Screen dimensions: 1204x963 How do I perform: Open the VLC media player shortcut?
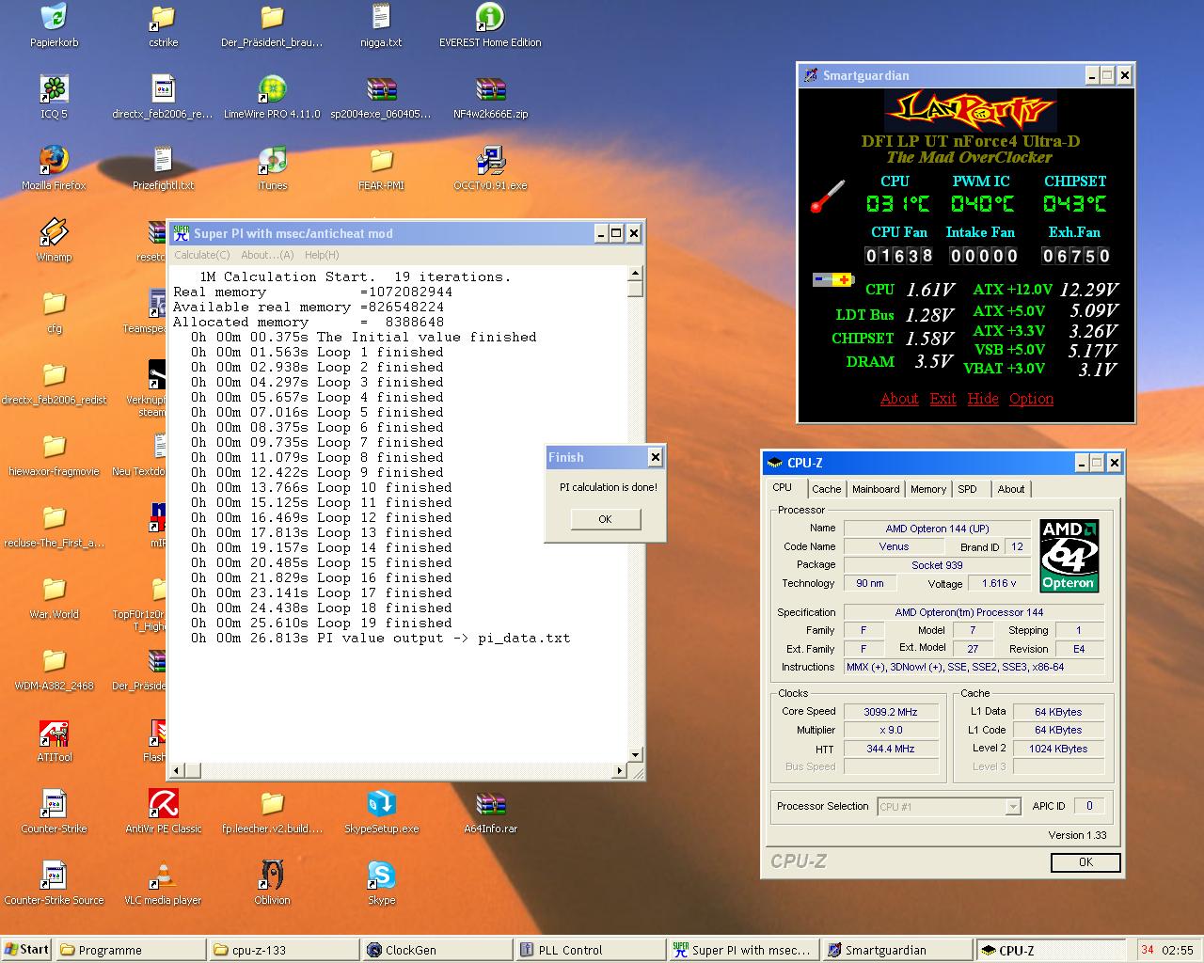163,876
